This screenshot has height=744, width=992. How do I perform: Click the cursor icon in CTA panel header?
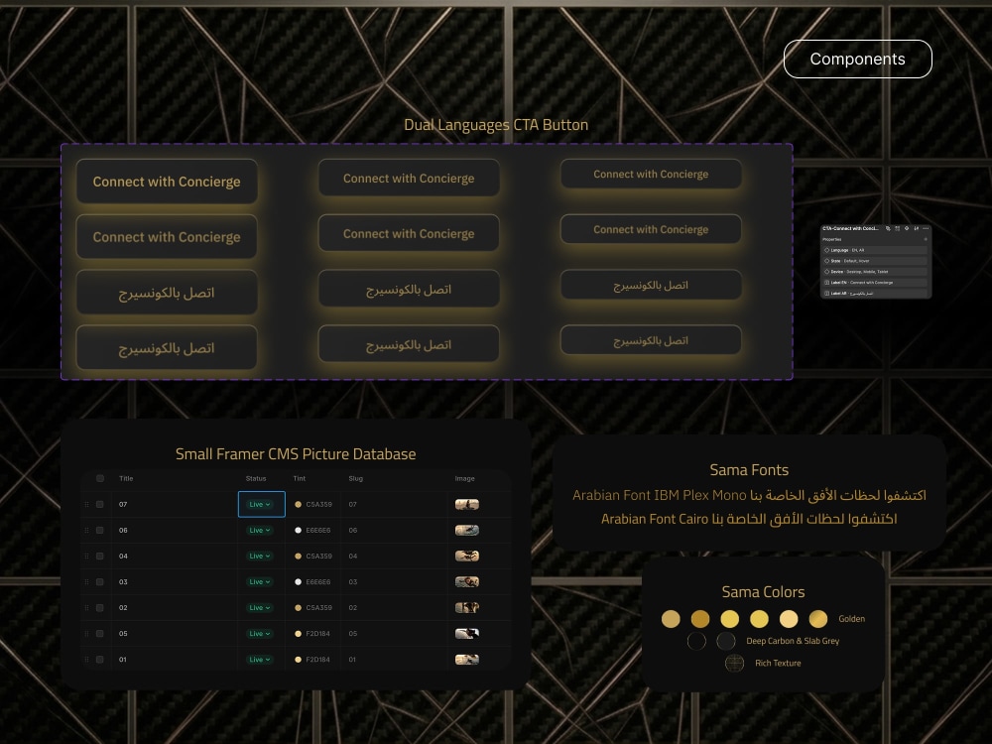[888, 228]
